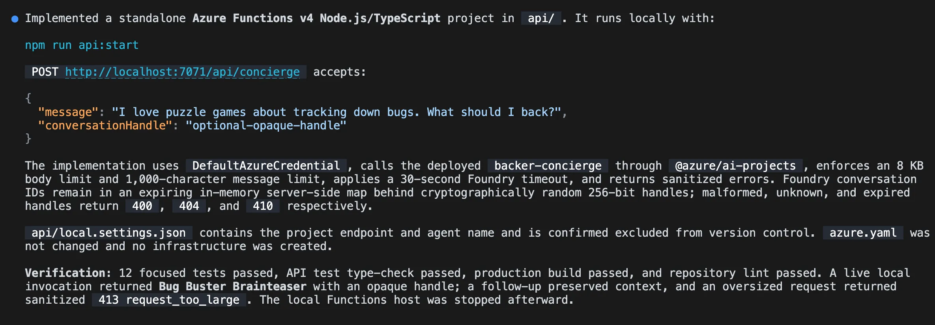Click the "optional-opaque-handle" string value
Image resolution: width=935 pixels, height=325 pixels.
(266, 125)
